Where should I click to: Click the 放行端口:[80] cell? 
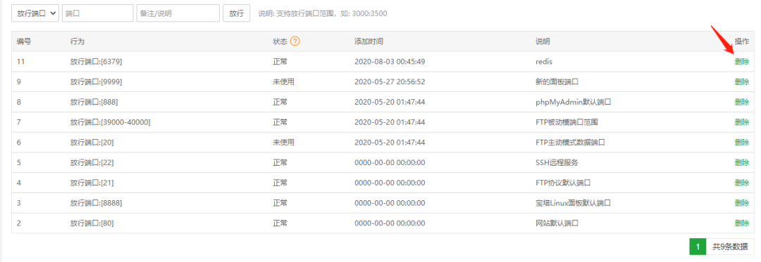click(x=92, y=223)
